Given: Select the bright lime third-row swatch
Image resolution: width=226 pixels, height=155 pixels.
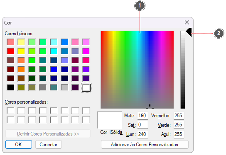Looking at the screenshot, I should (x=32, y=60).
